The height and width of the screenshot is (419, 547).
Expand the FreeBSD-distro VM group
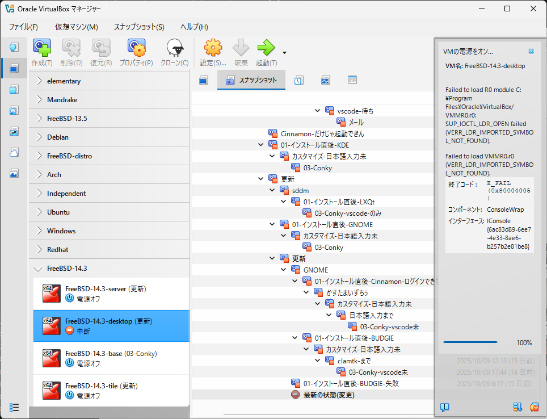coord(39,156)
